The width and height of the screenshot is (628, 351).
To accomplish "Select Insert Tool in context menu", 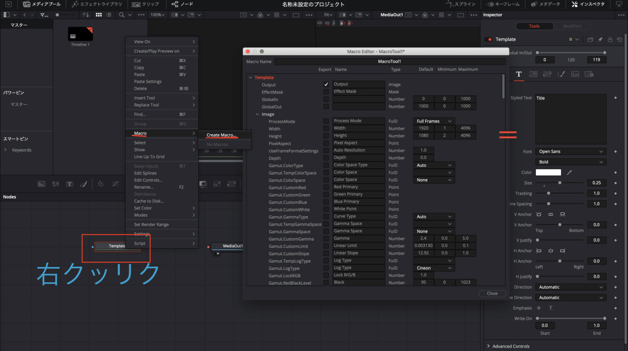I will point(162,98).
